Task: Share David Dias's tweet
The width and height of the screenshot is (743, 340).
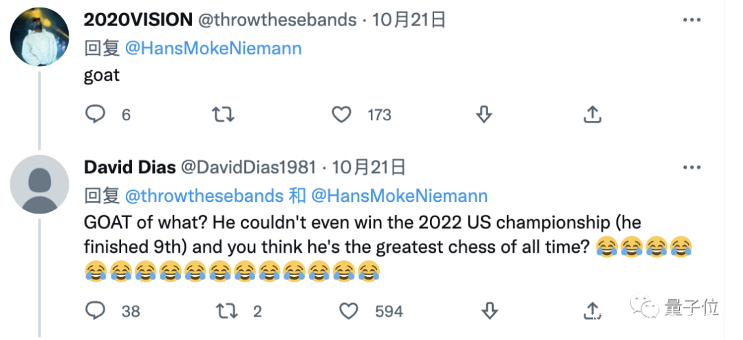Action: 592,310
